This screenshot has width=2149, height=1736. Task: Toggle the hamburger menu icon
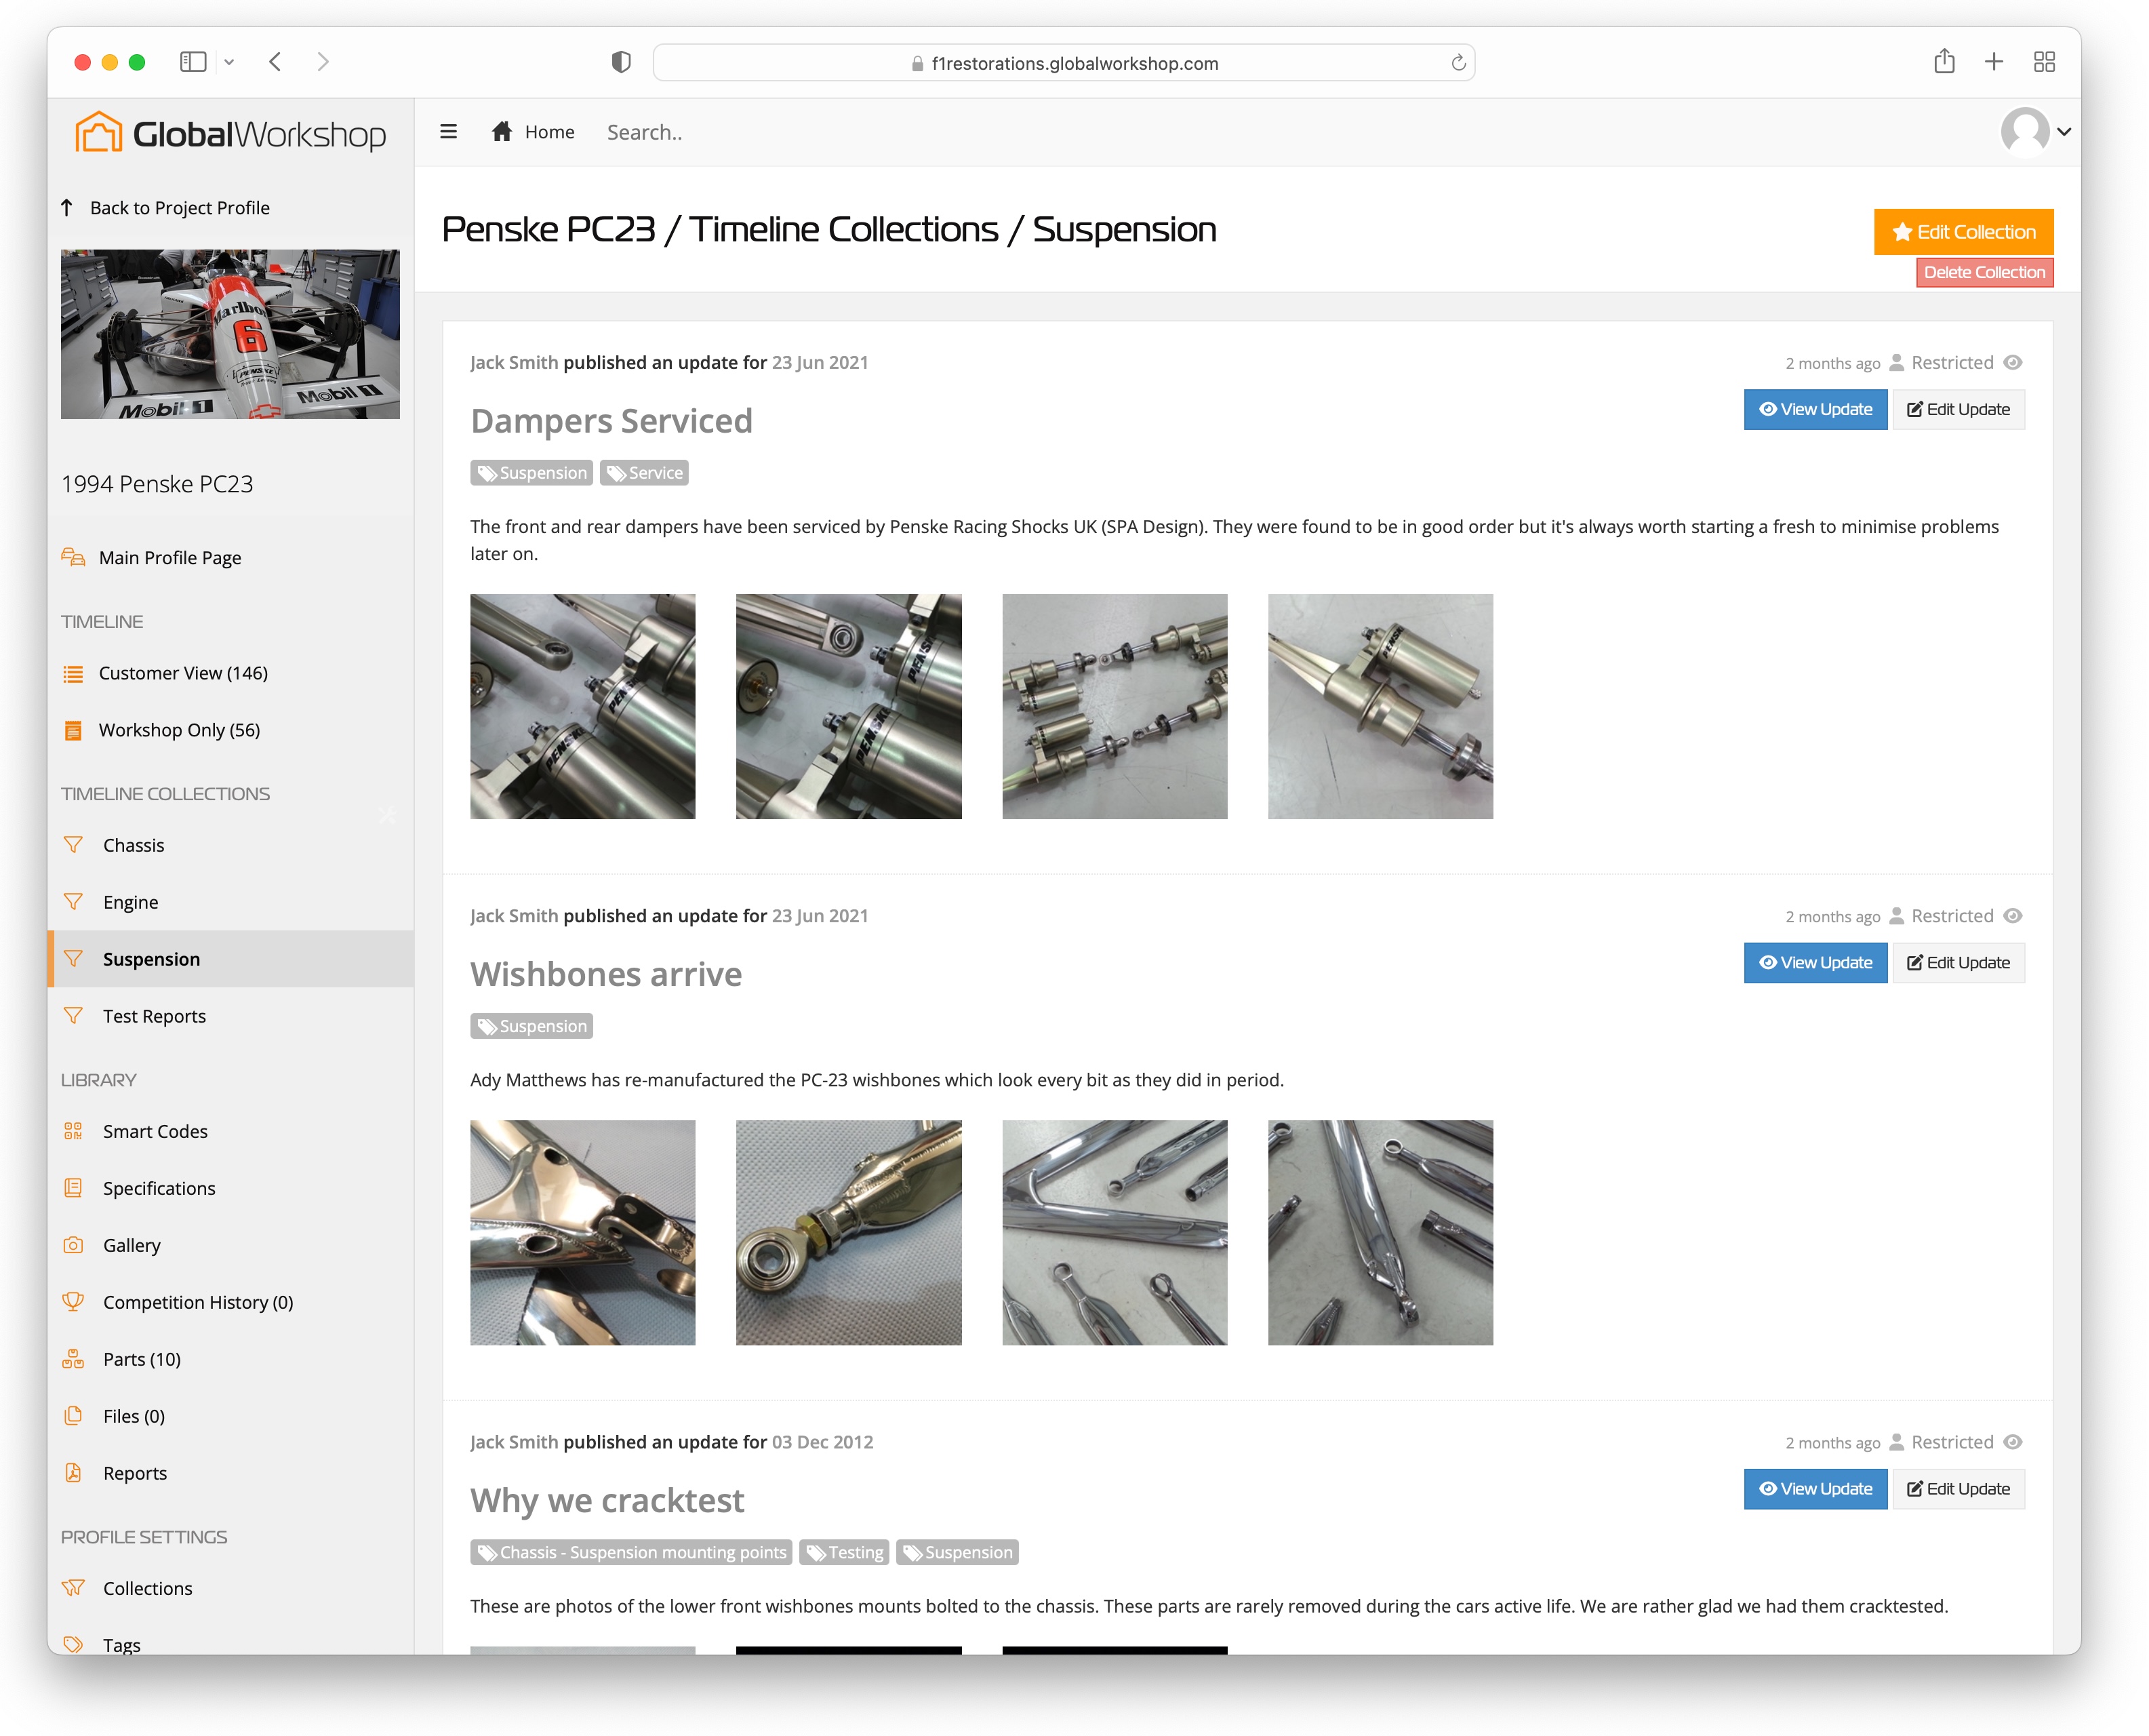[449, 132]
